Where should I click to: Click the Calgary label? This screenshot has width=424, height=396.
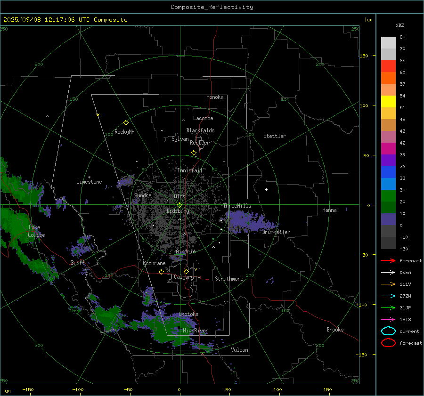184,277
